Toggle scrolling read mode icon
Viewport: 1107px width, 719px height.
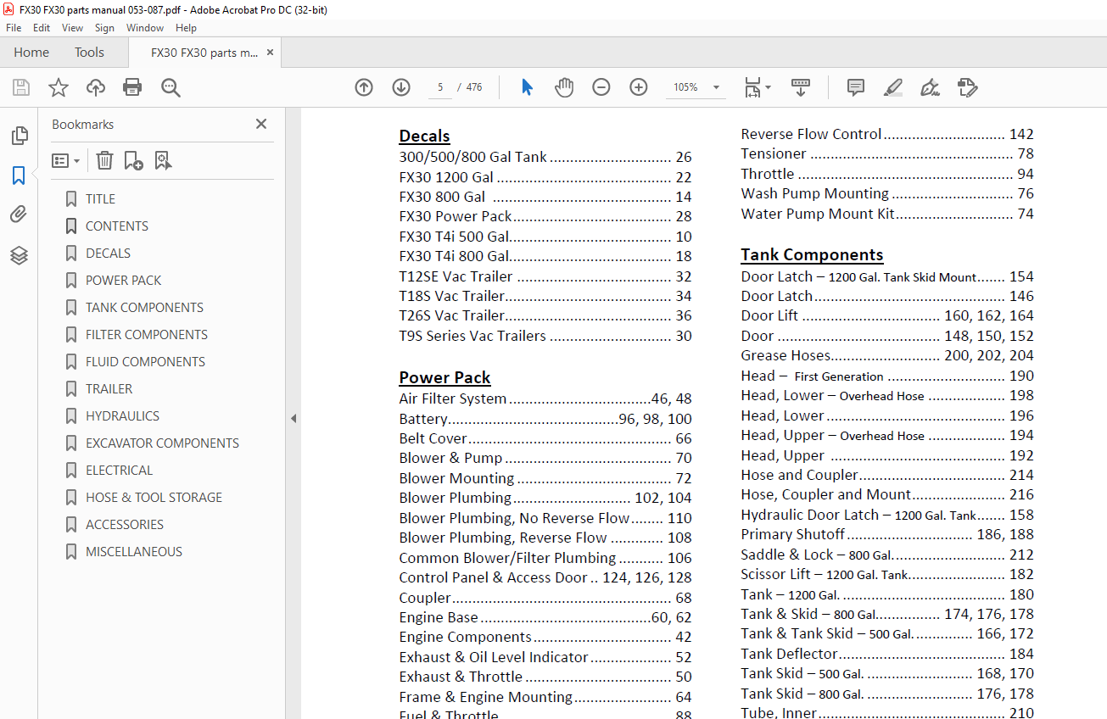pyautogui.click(x=801, y=87)
